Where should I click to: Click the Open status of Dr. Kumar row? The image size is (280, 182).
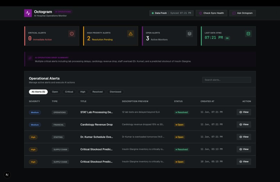pyautogui.click(x=180, y=137)
